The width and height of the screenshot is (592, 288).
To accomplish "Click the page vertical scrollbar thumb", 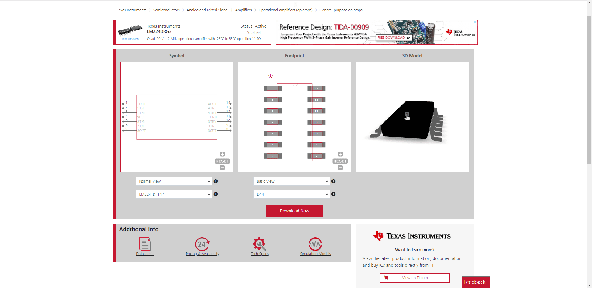I will 589,89.
